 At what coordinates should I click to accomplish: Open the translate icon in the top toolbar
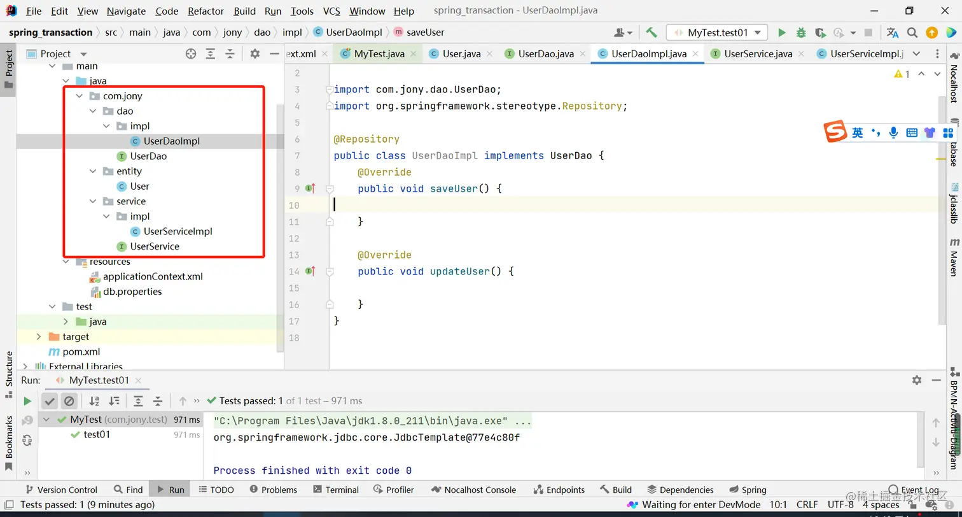tap(893, 32)
